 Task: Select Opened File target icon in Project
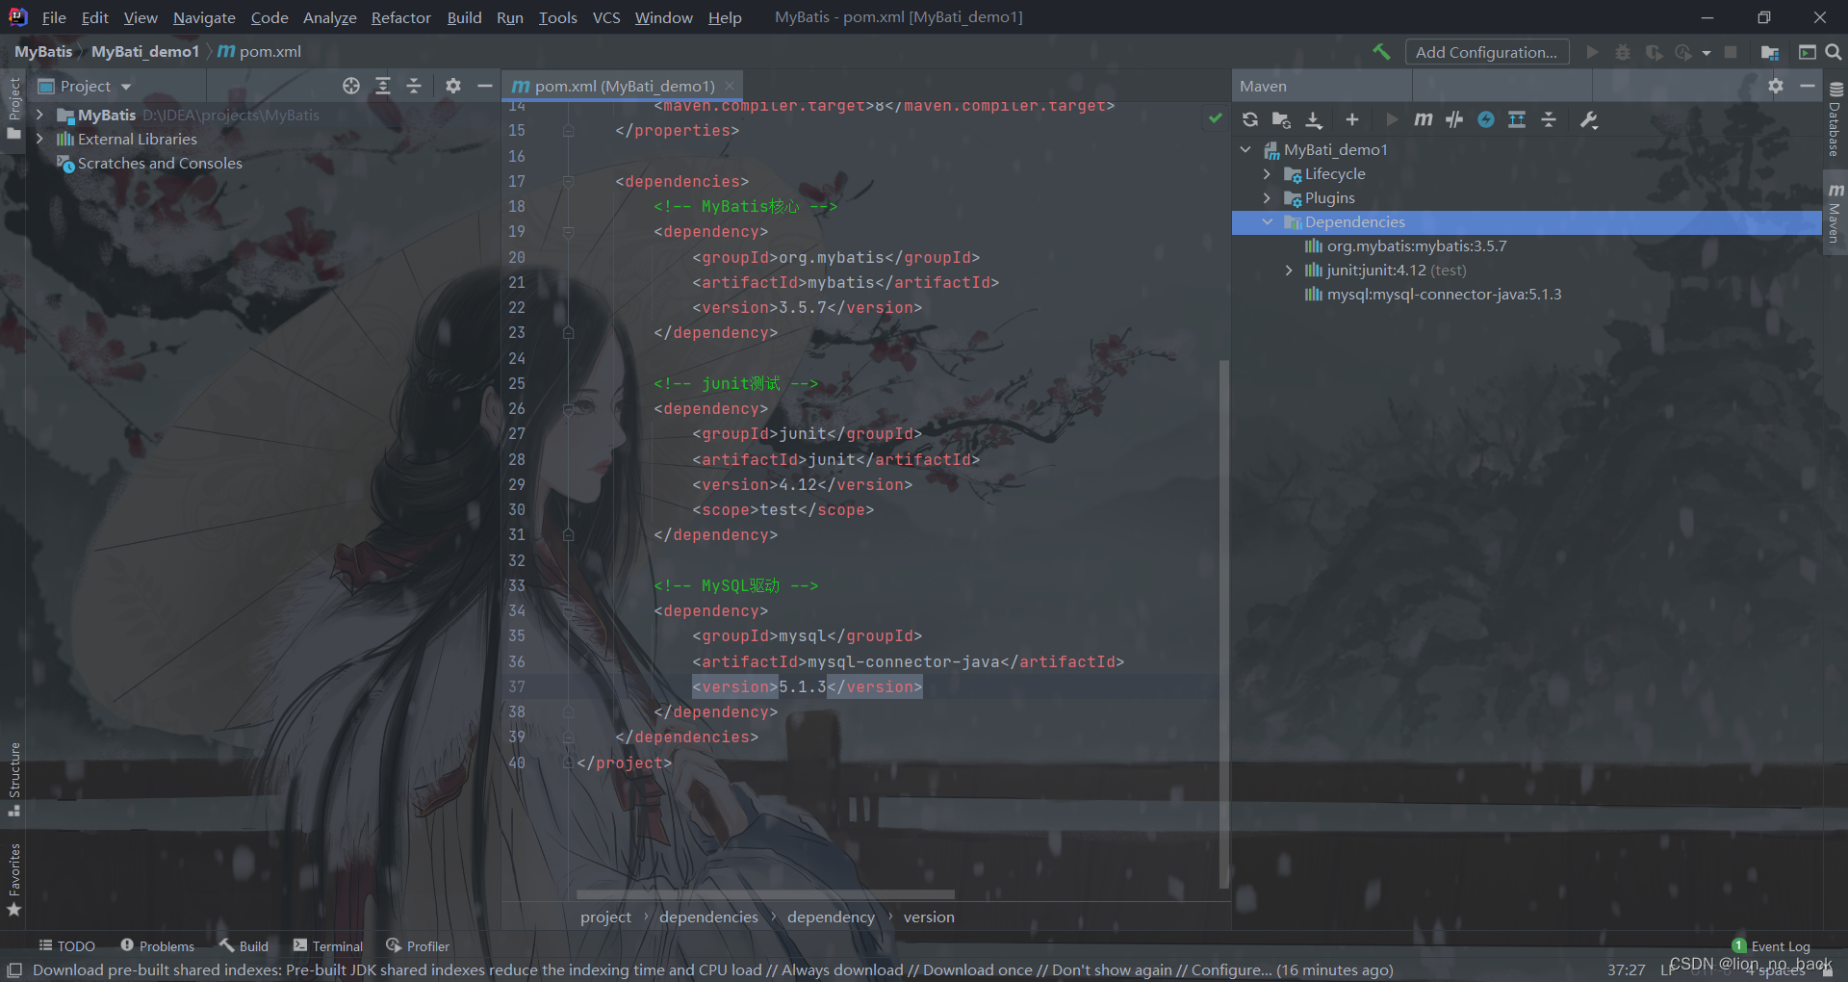pyautogui.click(x=351, y=86)
